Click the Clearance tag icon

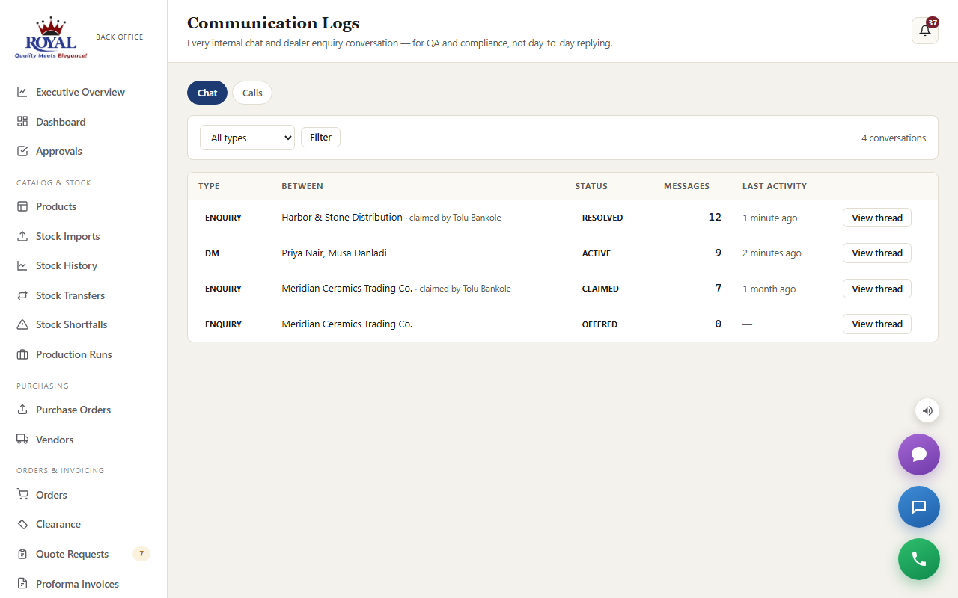(22, 524)
